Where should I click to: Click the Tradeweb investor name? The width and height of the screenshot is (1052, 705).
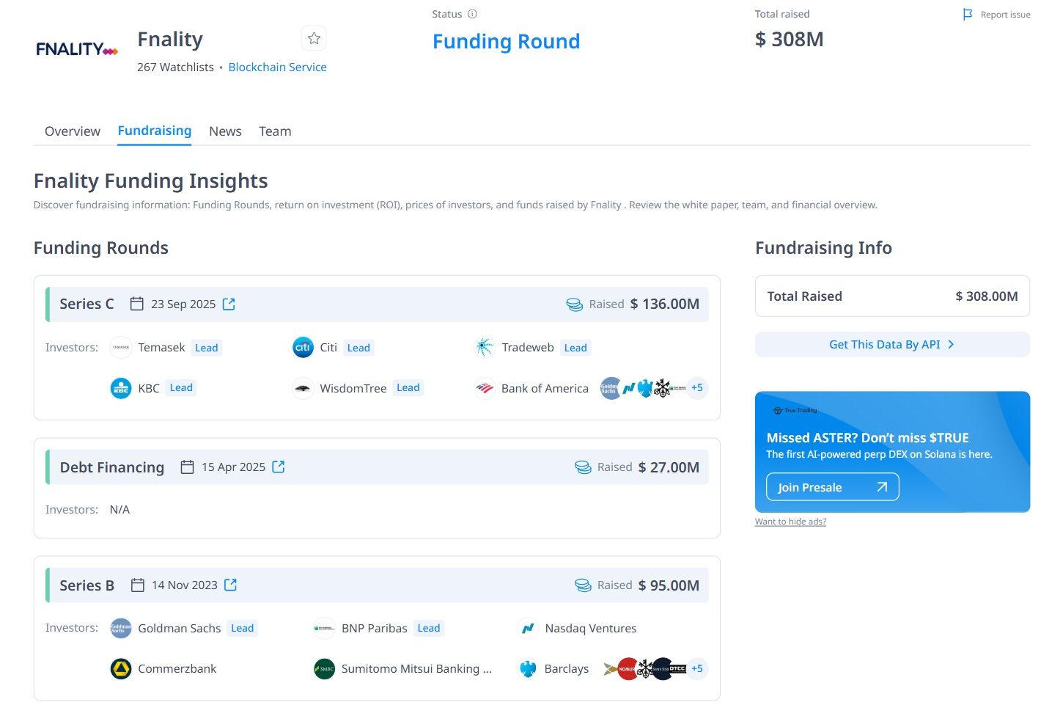point(528,348)
